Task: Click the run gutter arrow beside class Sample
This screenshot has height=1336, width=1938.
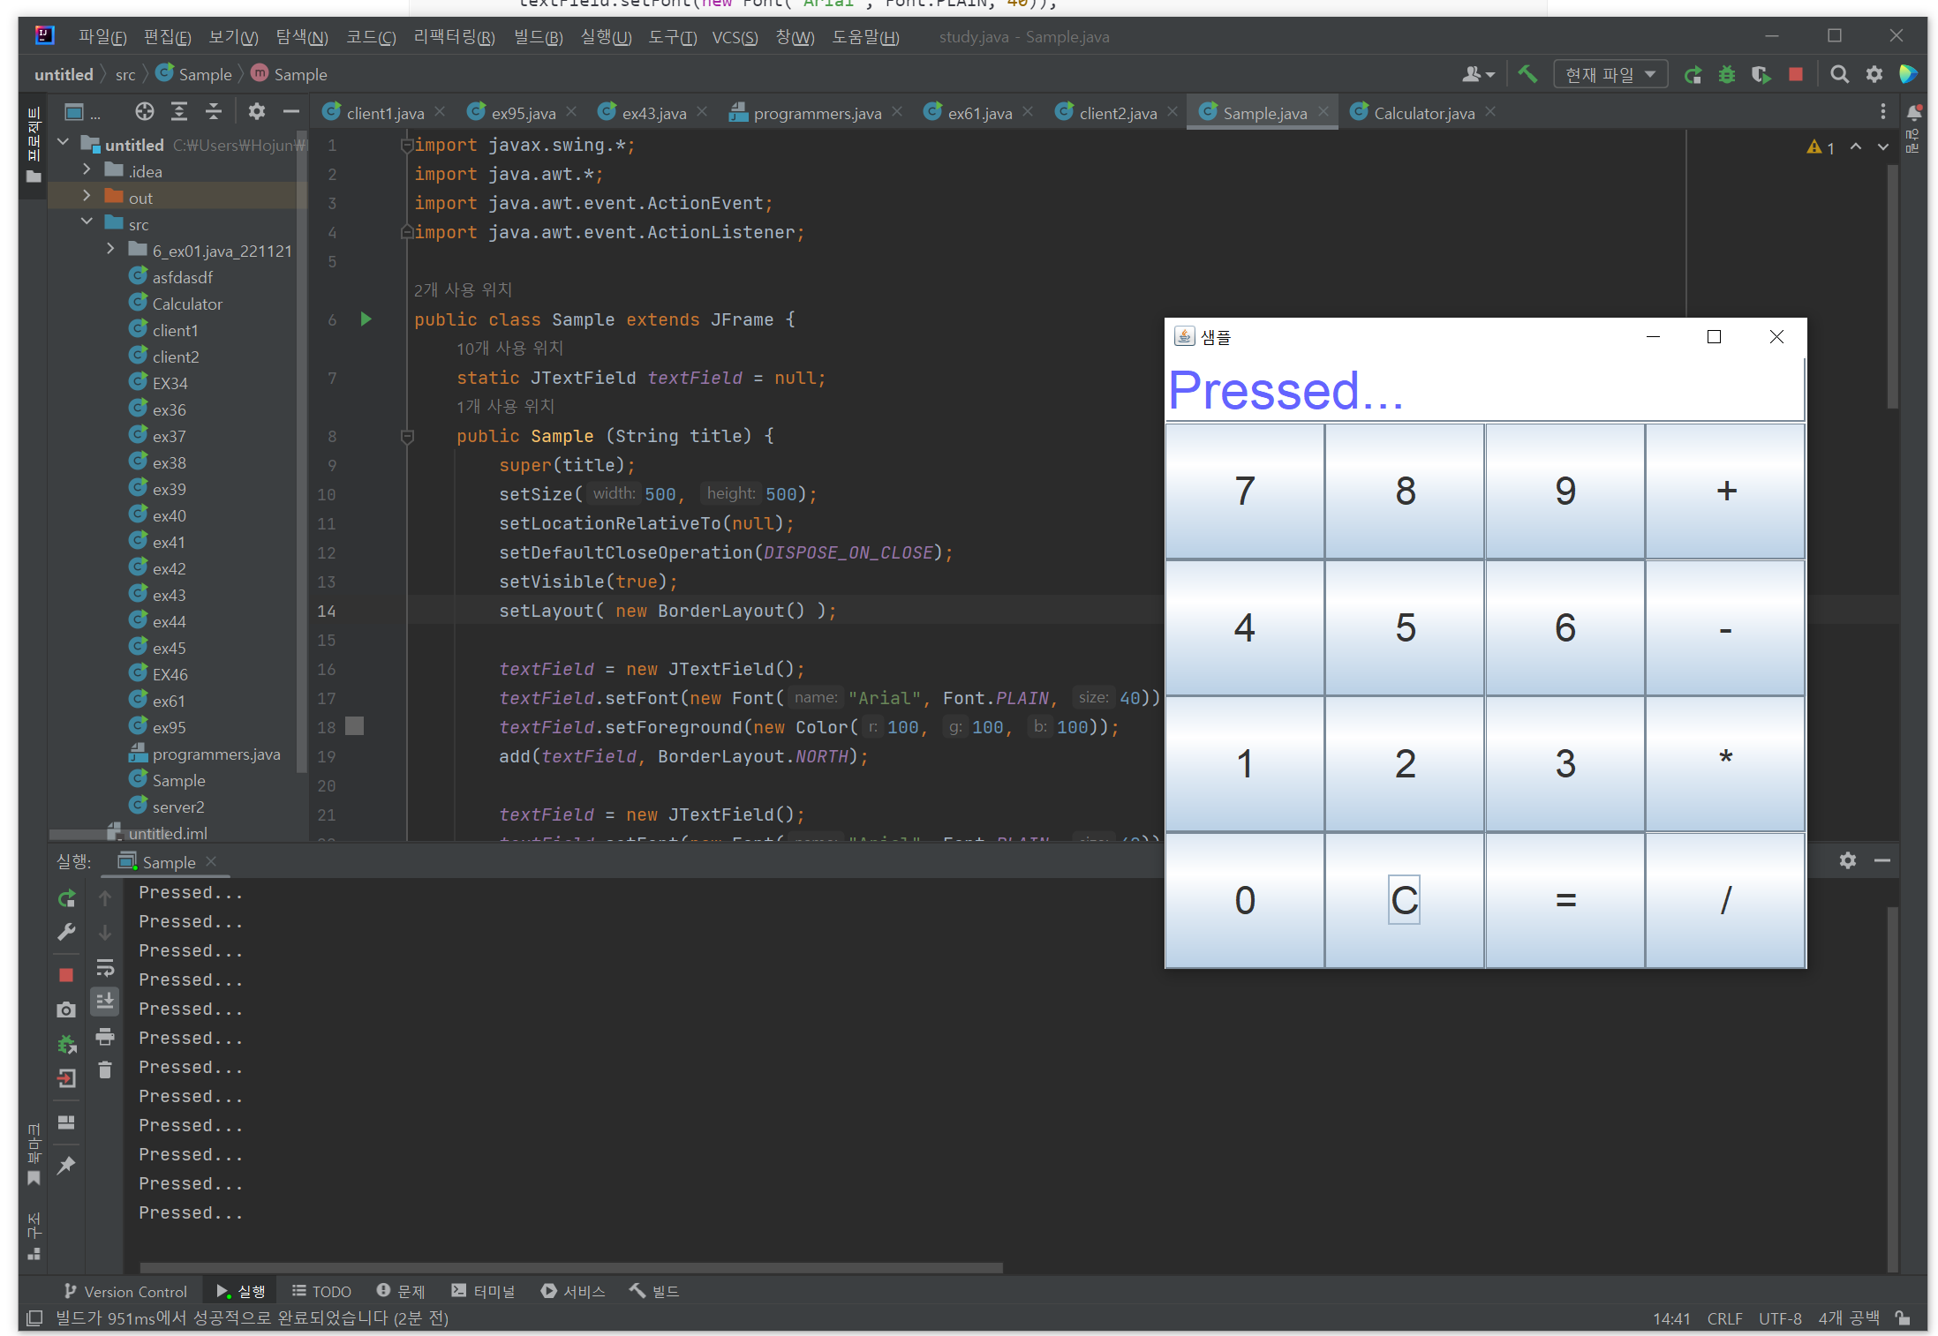Action: pos(366,319)
